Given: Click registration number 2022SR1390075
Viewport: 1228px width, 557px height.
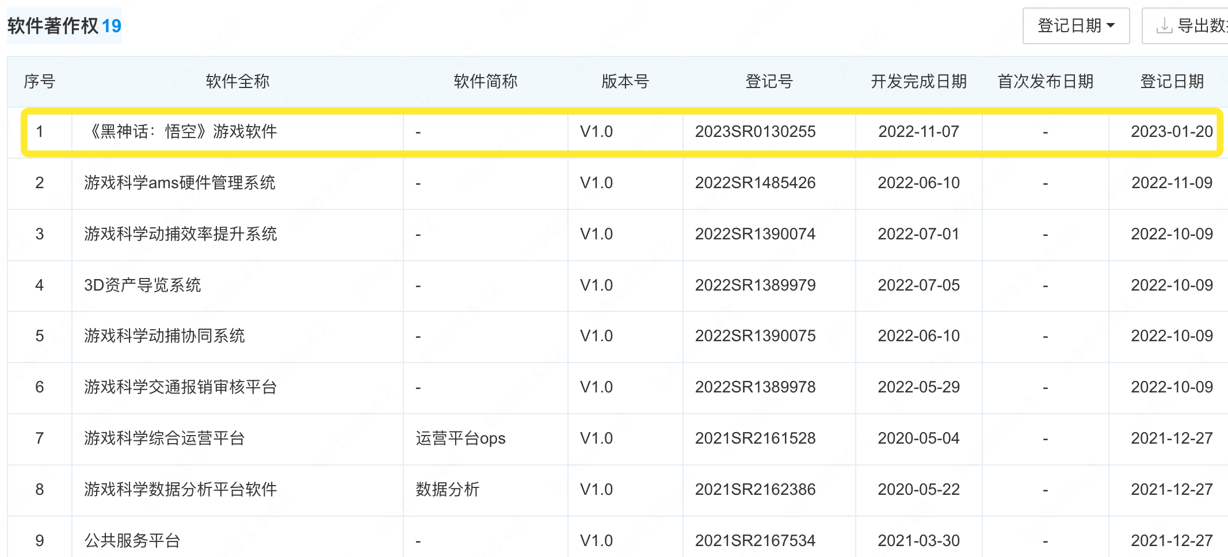Looking at the screenshot, I should (x=756, y=336).
